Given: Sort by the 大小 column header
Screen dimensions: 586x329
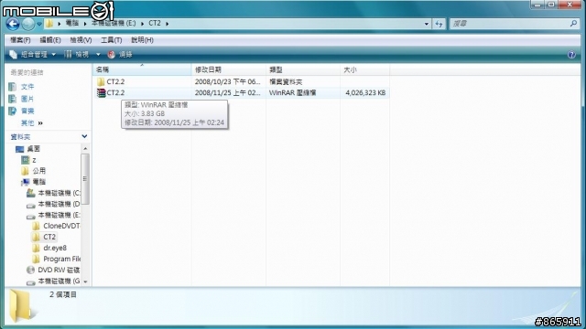Looking at the screenshot, I should point(364,69).
